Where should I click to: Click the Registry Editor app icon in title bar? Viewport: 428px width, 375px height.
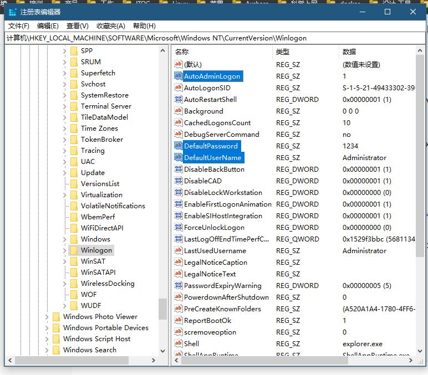(x=12, y=12)
